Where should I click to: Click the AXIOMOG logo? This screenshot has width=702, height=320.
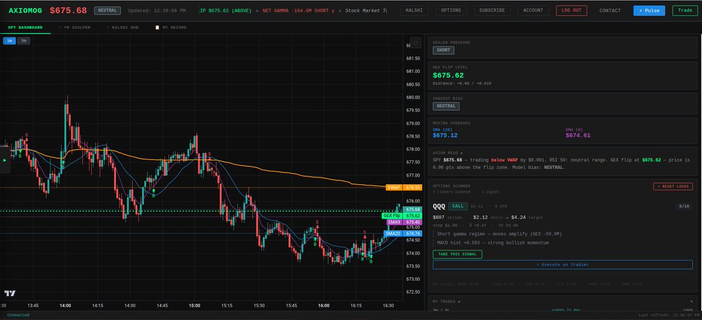pos(26,11)
